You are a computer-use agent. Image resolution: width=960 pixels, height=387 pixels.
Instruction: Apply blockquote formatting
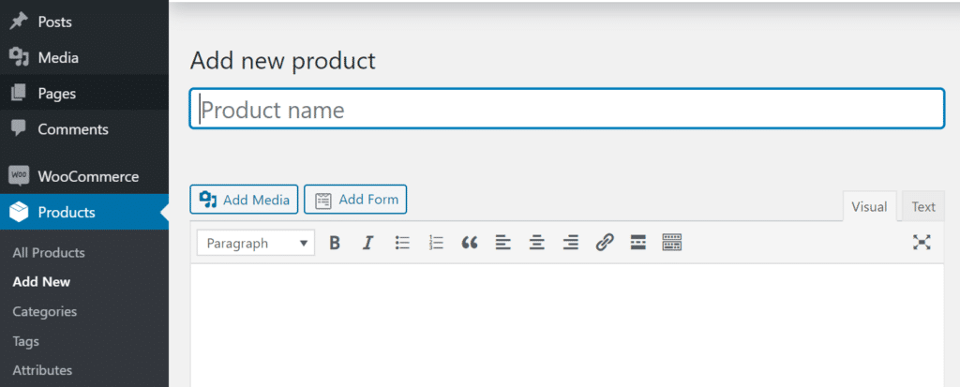(x=470, y=243)
